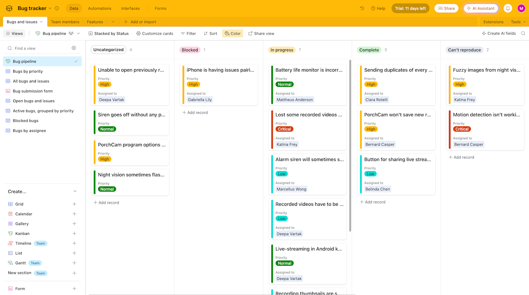Add a new Timeline view plus
This screenshot has height=295, width=529.
tap(74, 243)
